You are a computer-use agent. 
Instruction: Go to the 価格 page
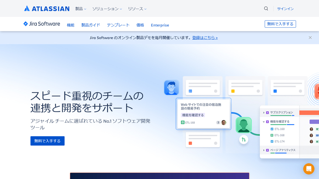point(140,25)
